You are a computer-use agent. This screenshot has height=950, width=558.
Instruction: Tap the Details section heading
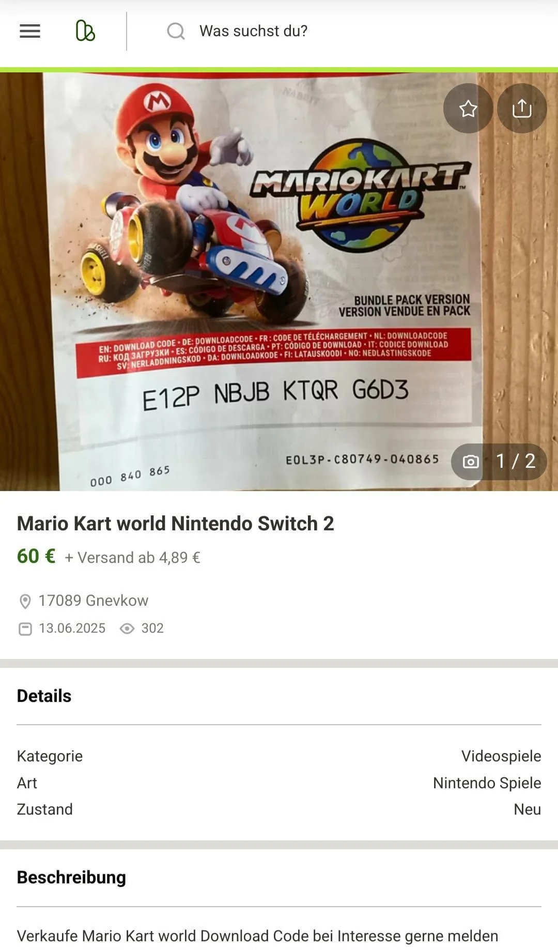(x=44, y=696)
